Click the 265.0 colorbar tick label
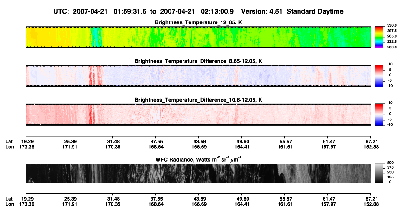The height and width of the screenshot is (211, 412). point(392,36)
